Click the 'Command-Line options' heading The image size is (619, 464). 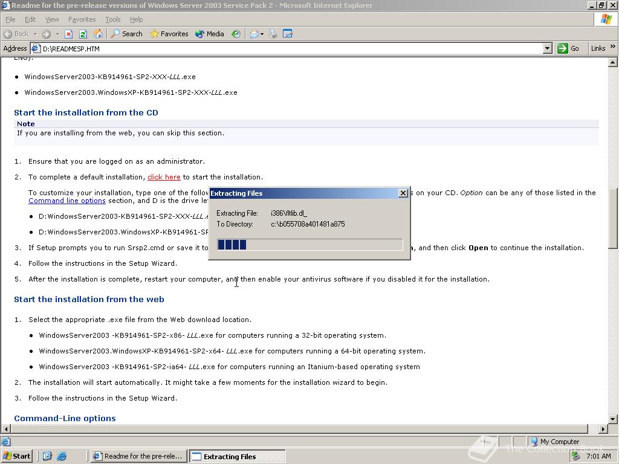65,418
